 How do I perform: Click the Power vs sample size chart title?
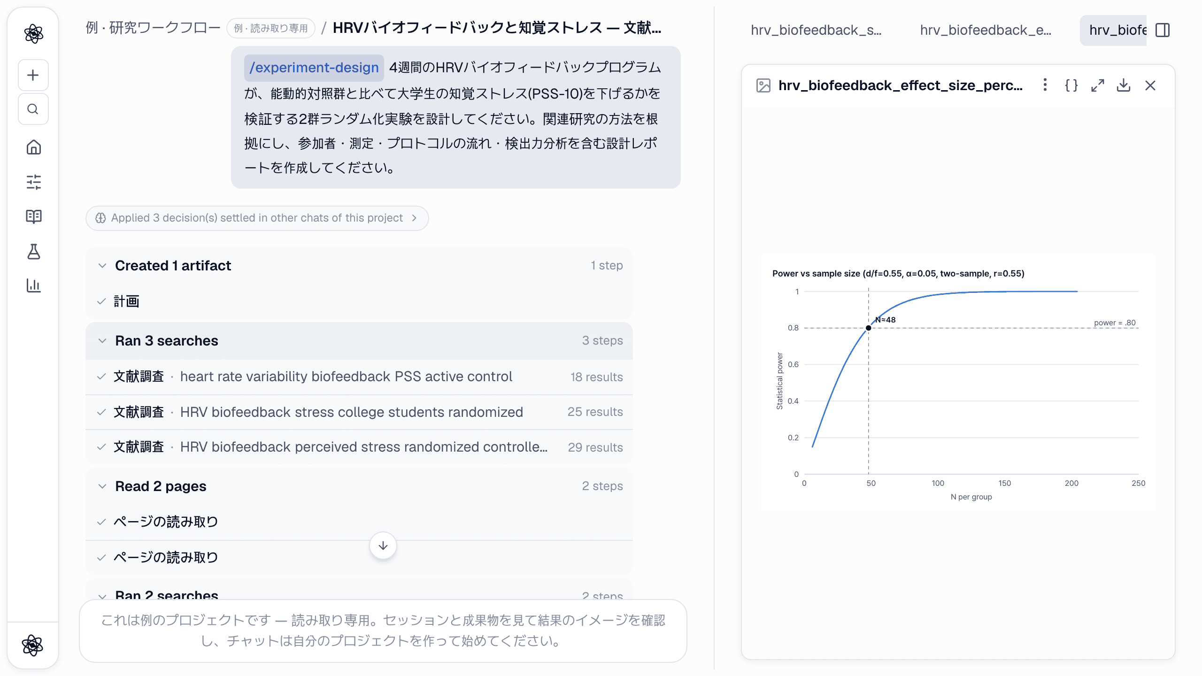(x=898, y=273)
